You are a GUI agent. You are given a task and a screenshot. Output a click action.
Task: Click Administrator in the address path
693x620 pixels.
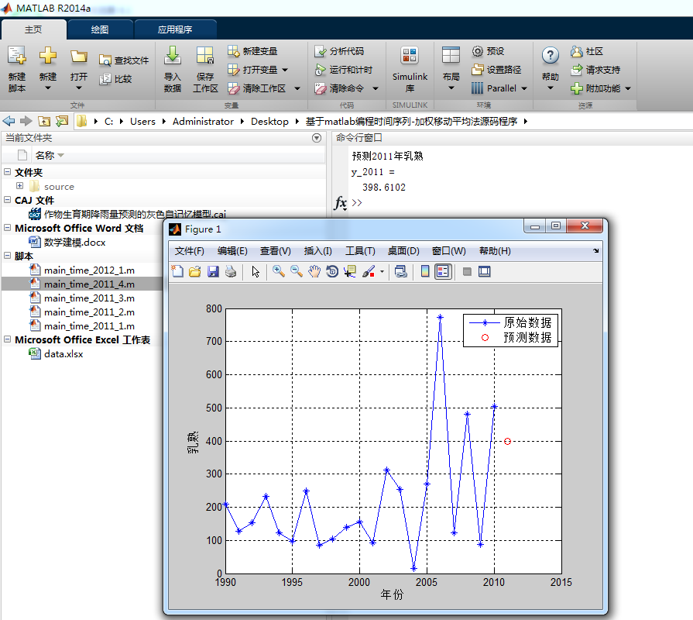tap(203, 121)
